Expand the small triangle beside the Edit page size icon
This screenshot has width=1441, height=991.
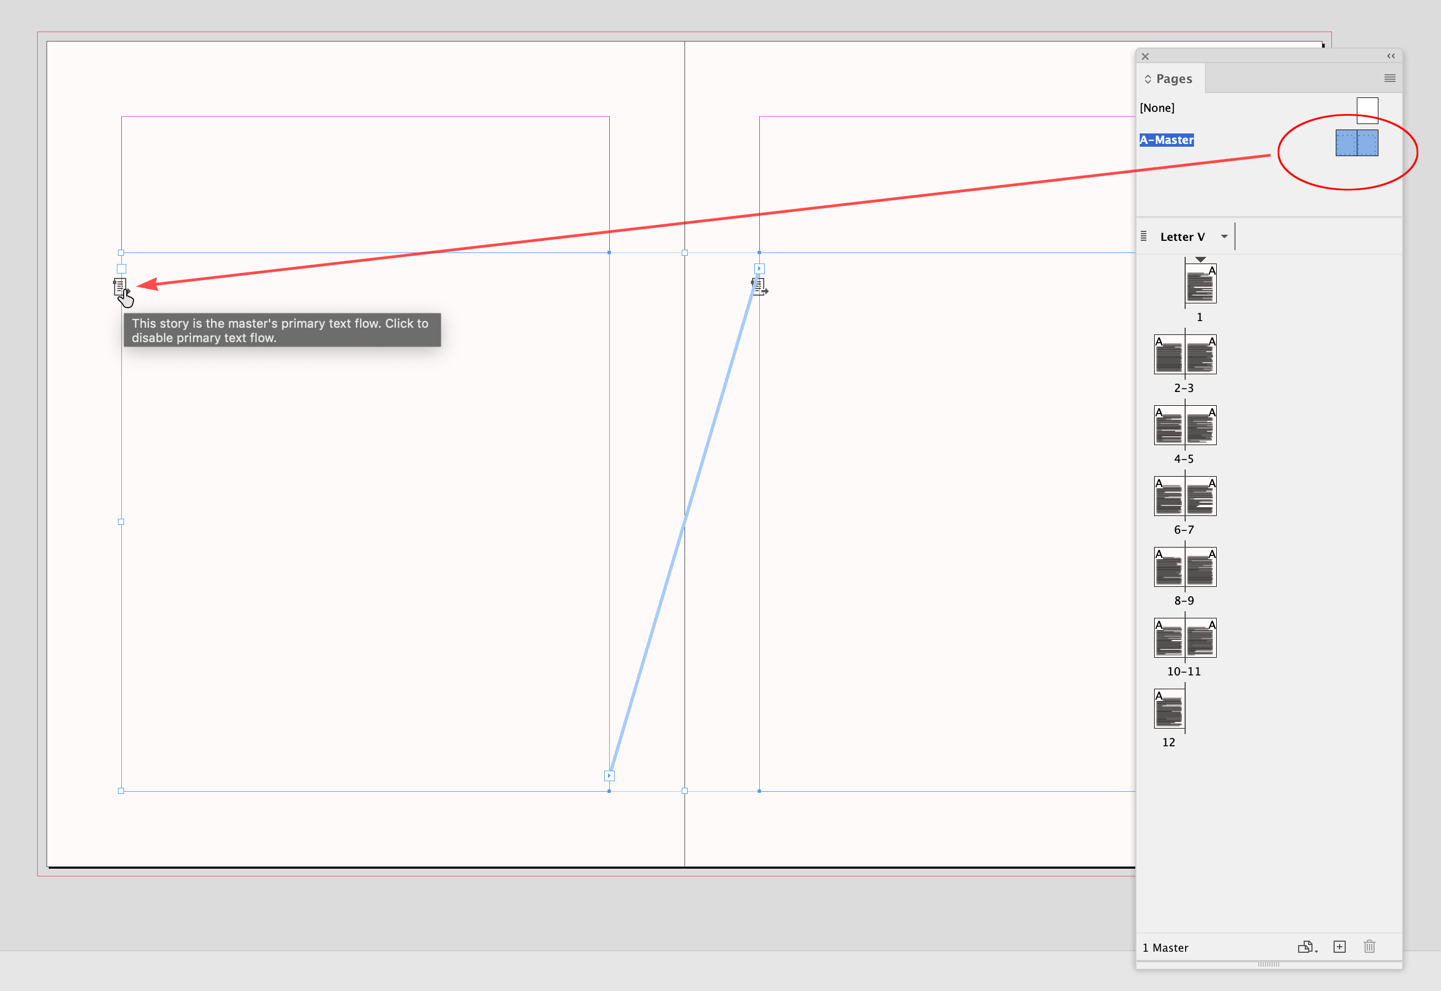[1317, 952]
